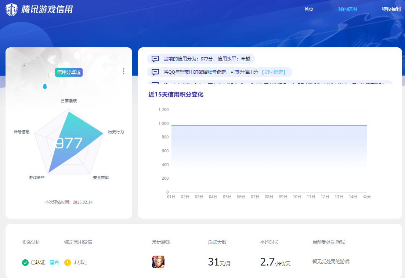Click the 600 y-axis label
Screen dimensions: 405x278
[x=165, y=151]
